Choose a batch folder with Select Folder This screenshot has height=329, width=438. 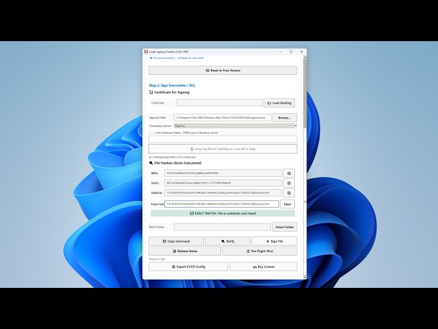(x=285, y=227)
